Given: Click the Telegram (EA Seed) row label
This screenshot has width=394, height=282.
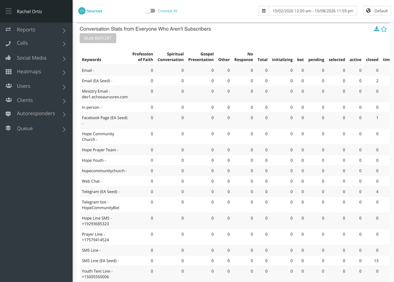Looking at the screenshot, I should pyautogui.click(x=101, y=191).
